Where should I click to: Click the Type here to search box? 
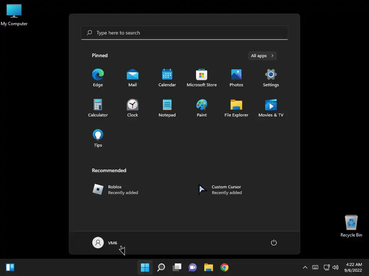[184, 33]
